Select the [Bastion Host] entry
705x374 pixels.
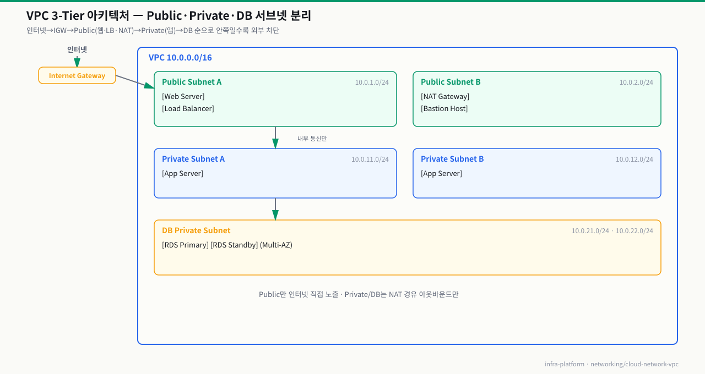(x=444, y=108)
